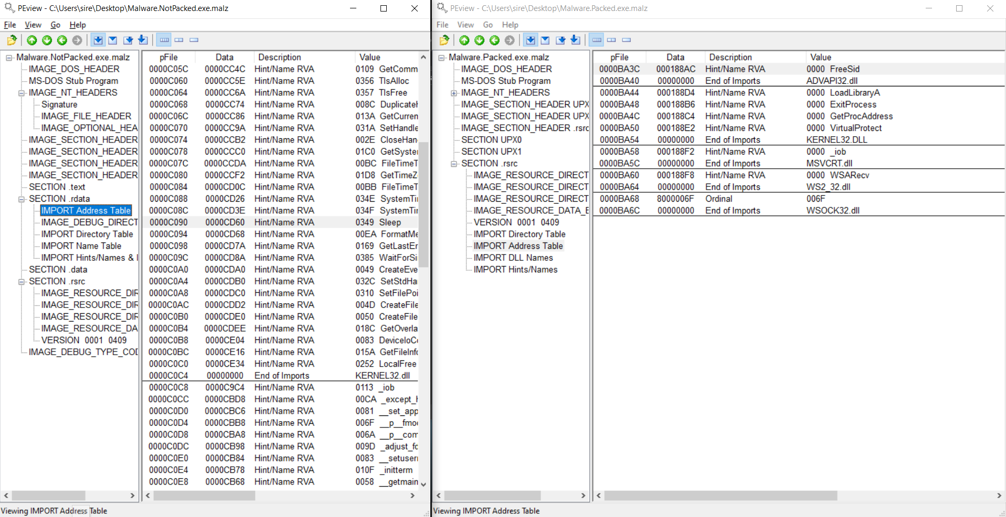Toggle four-column view button in Packed window

pyautogui.click(x=597, y=40)
